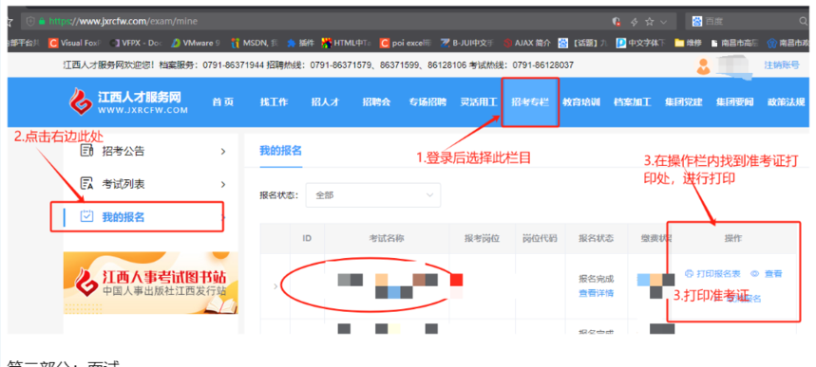Click the eye icon beside 查看

coord(755,273)
